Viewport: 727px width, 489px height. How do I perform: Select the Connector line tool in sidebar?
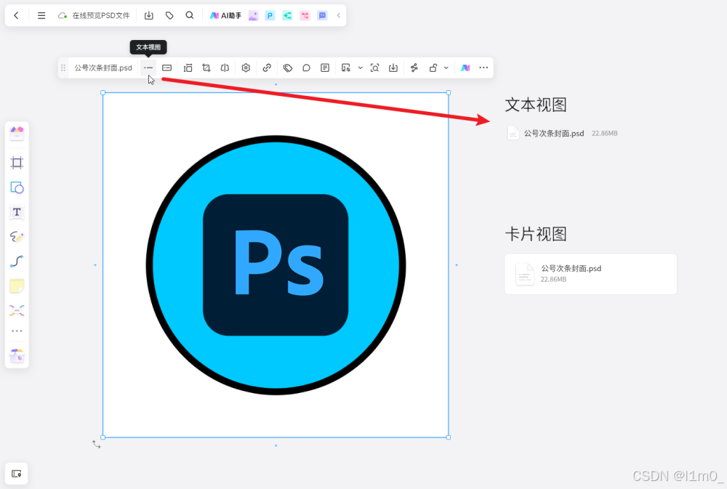[17, 261]
